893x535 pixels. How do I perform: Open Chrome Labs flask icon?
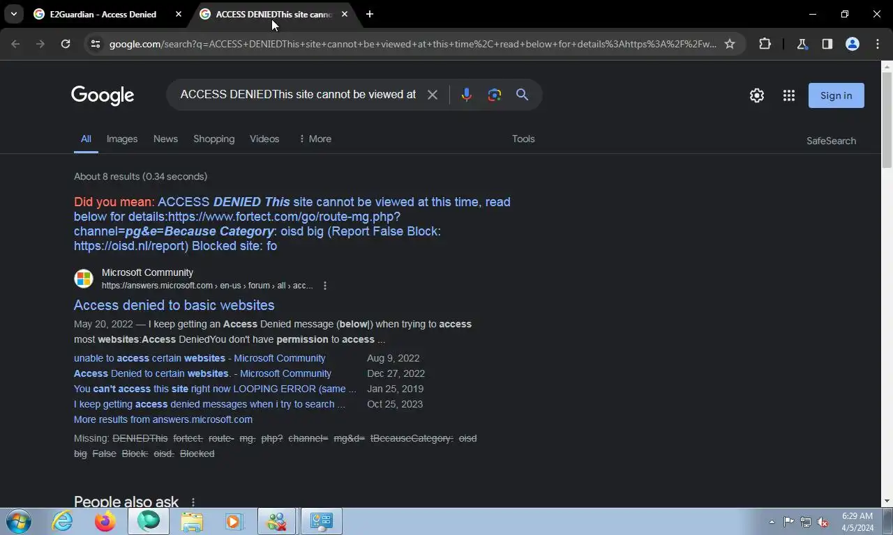pyautogui.click(x=802, y=44)
